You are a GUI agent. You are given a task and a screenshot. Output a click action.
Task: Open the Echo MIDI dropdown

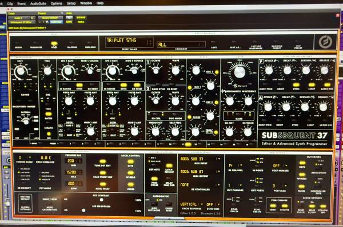point(213,204)
